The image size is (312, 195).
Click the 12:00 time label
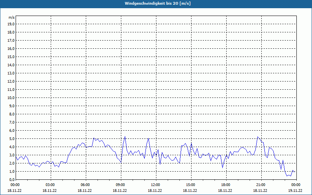click(156, 185)
